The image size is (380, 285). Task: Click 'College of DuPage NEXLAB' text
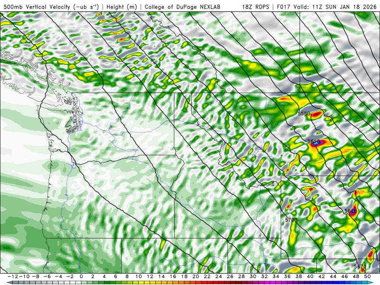(x=182, y=7)
